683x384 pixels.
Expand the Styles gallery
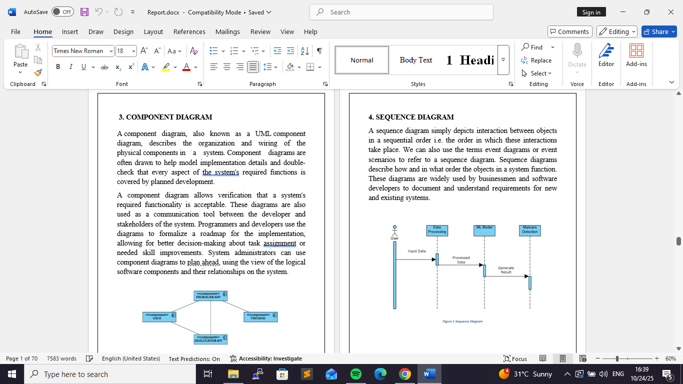pos(503,60)
